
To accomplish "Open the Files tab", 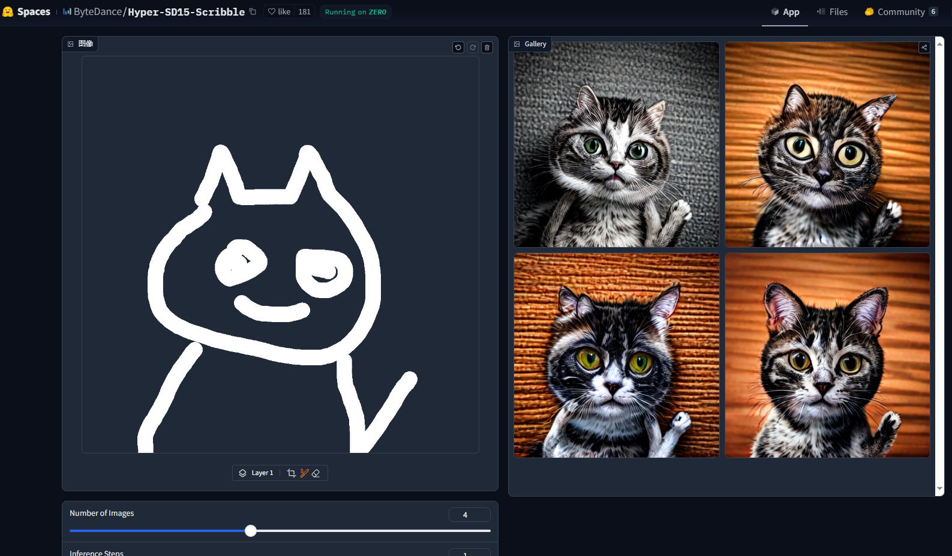I will [x=832, y=12].
